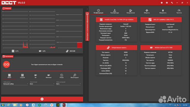Click the Haswell codename value
This screenshot has width=190, height=107.
[126, 24]
